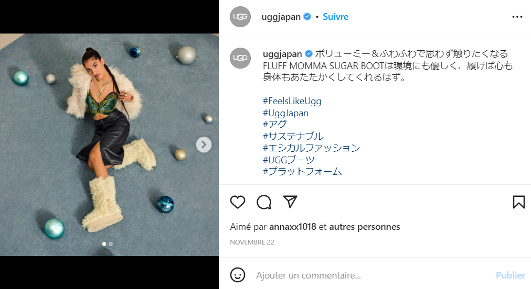Viewport: 531px width, 289px height.
Task: Open the #UGGブーツ hashtag
Action: (289, 160)
